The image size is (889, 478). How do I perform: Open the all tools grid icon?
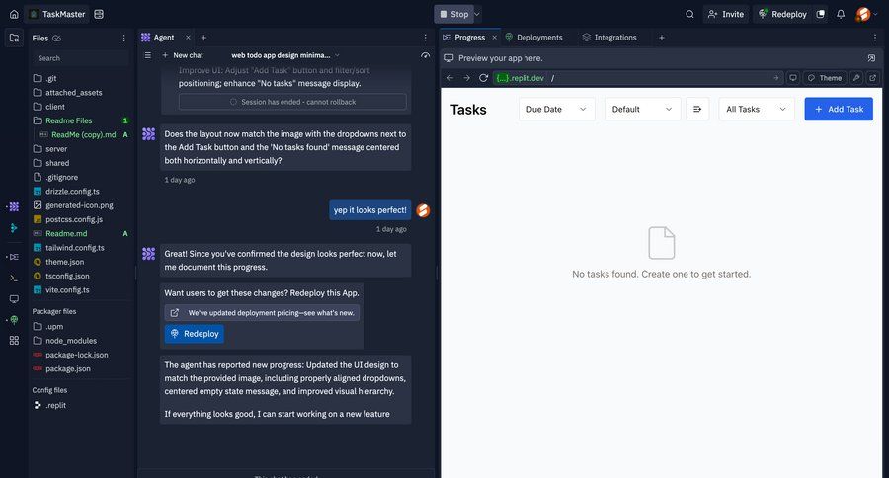pos(14,340)
